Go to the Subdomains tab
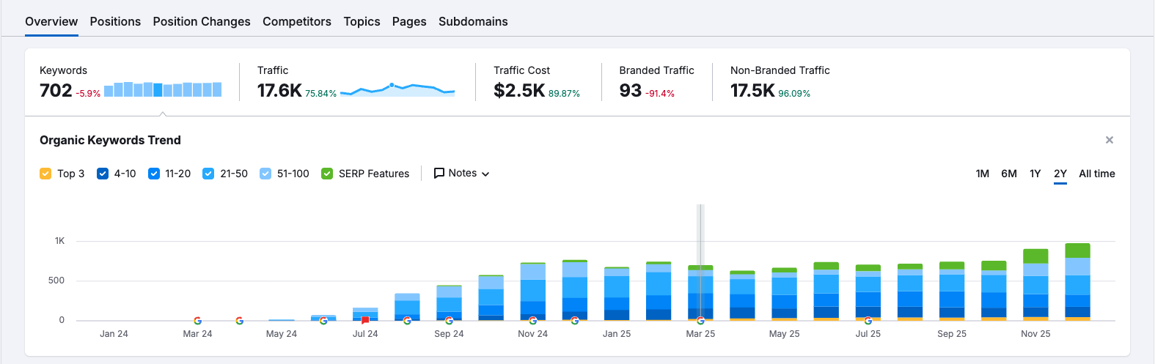Screen dimensions: 1155x364 click(473, 22)
